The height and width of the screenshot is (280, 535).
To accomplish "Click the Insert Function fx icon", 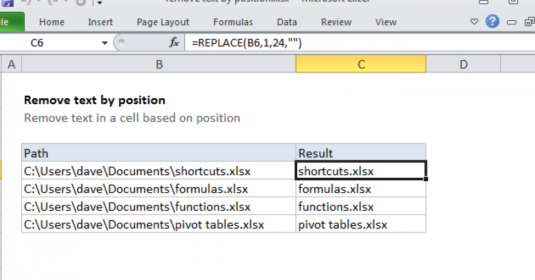I will pyautogui.click(x=174, y=42).
